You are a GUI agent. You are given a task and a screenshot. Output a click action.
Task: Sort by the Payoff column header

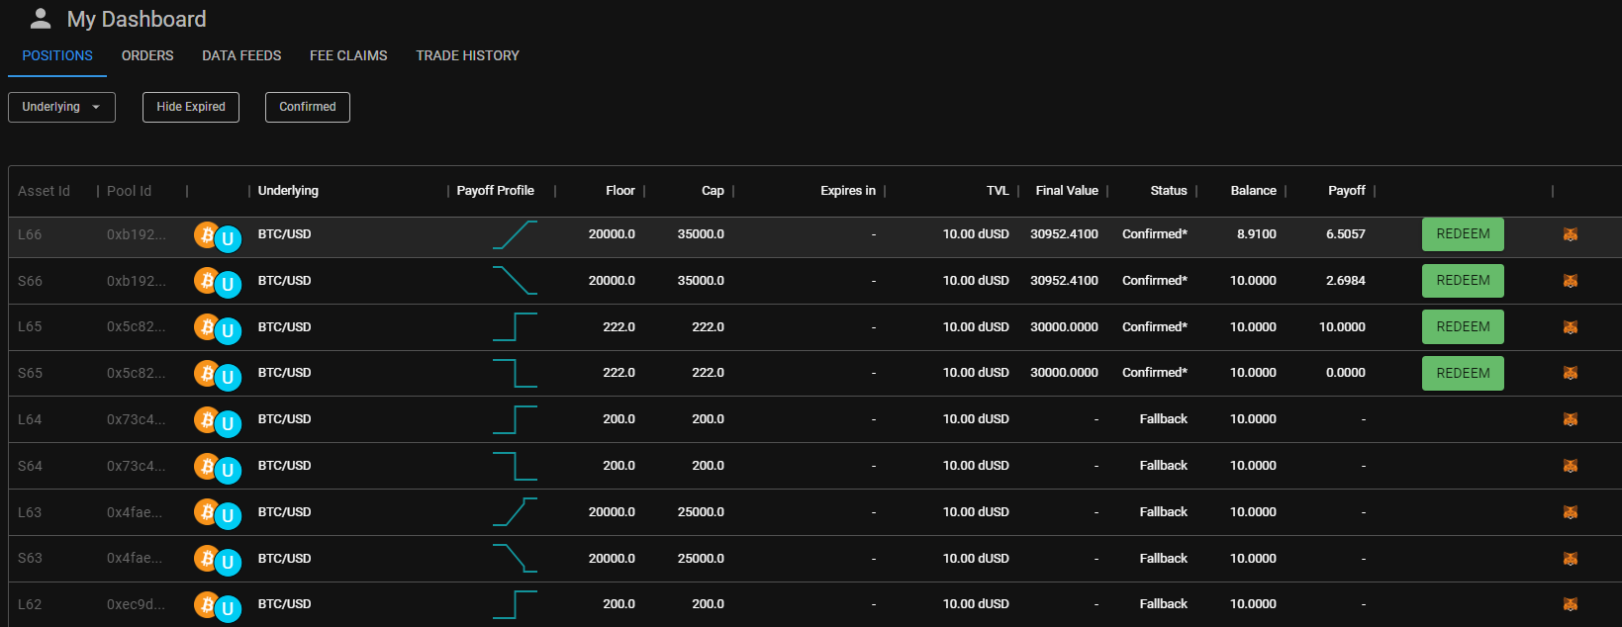[x=1346, y=191]
